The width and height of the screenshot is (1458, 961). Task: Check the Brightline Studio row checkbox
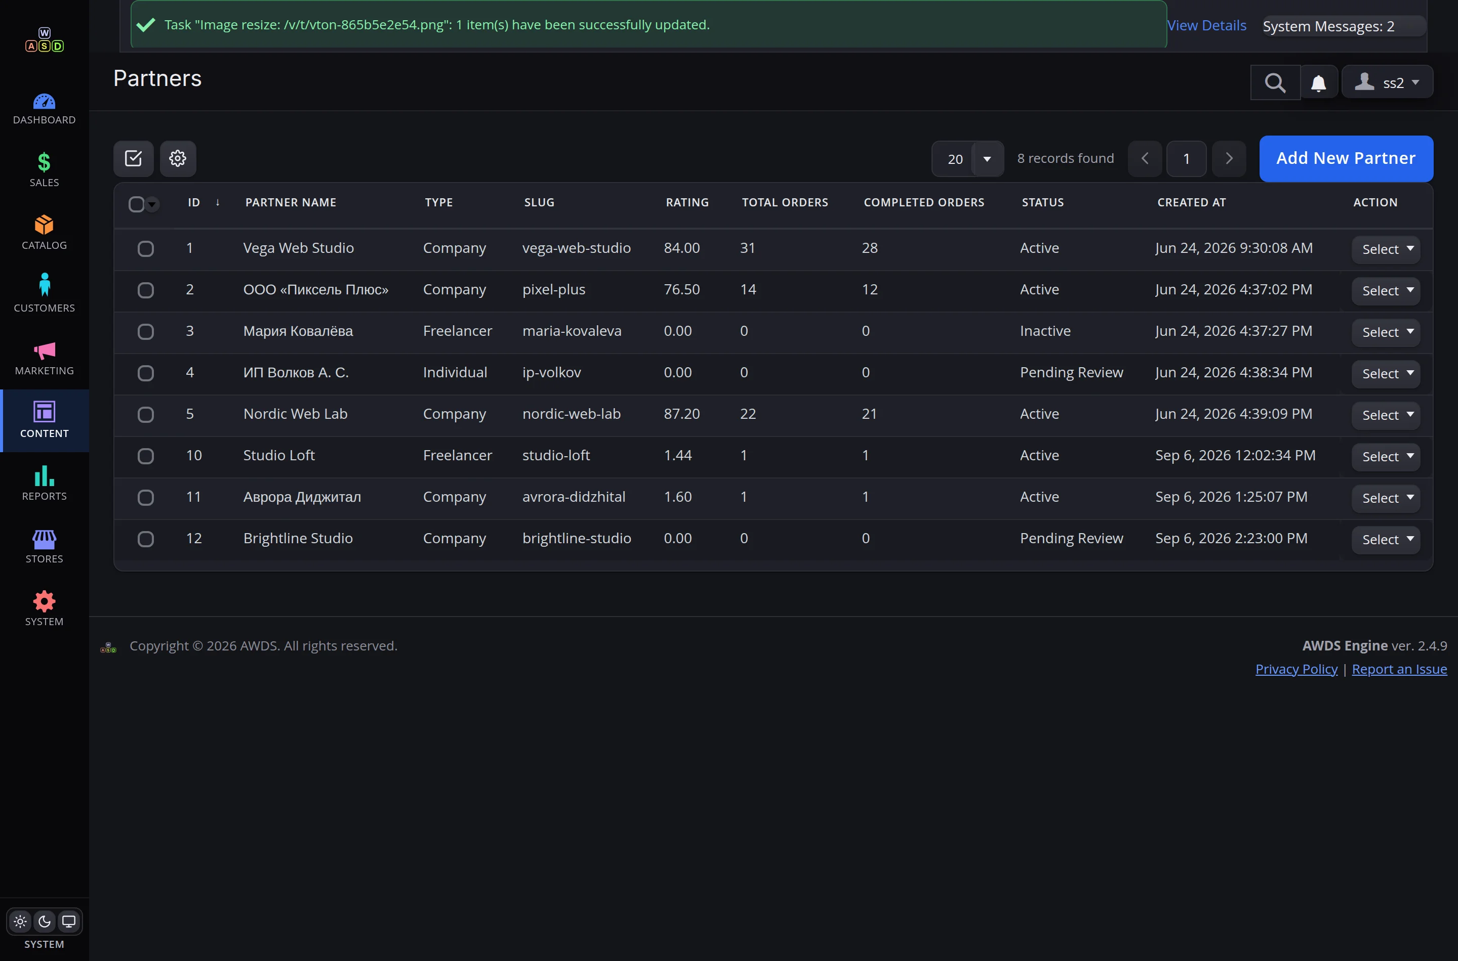145,539
